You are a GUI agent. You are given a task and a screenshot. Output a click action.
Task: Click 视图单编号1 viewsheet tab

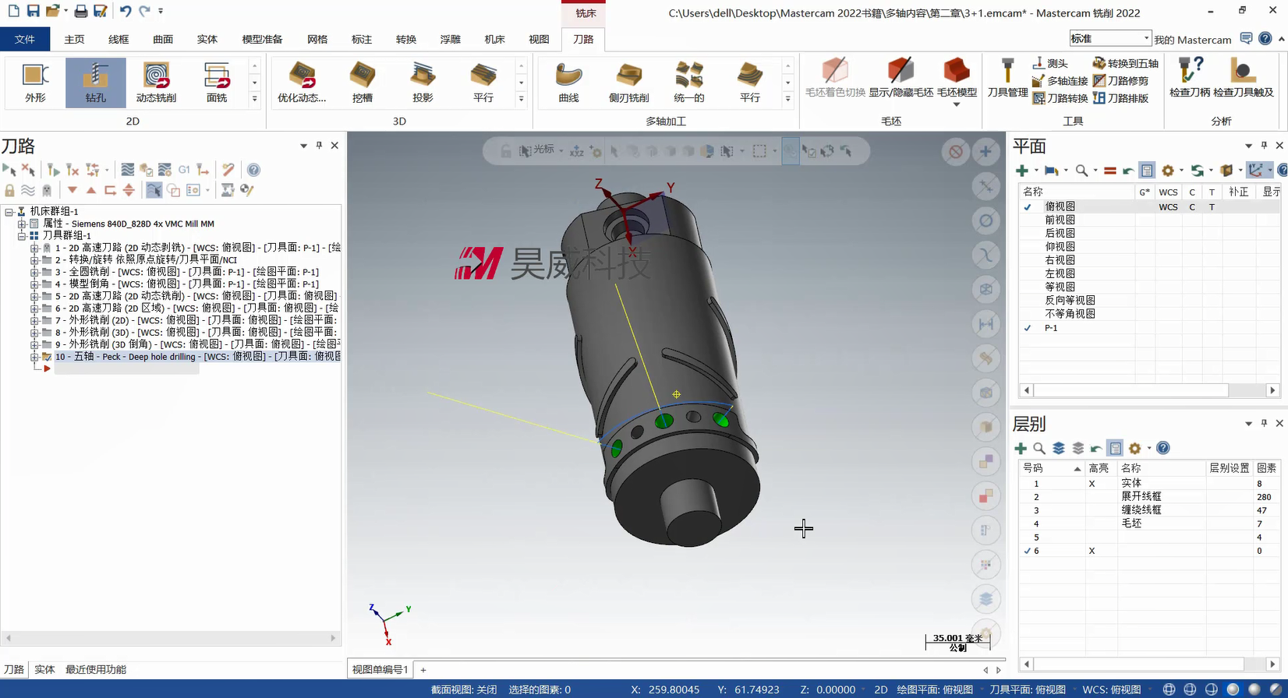tap(380, 669)
